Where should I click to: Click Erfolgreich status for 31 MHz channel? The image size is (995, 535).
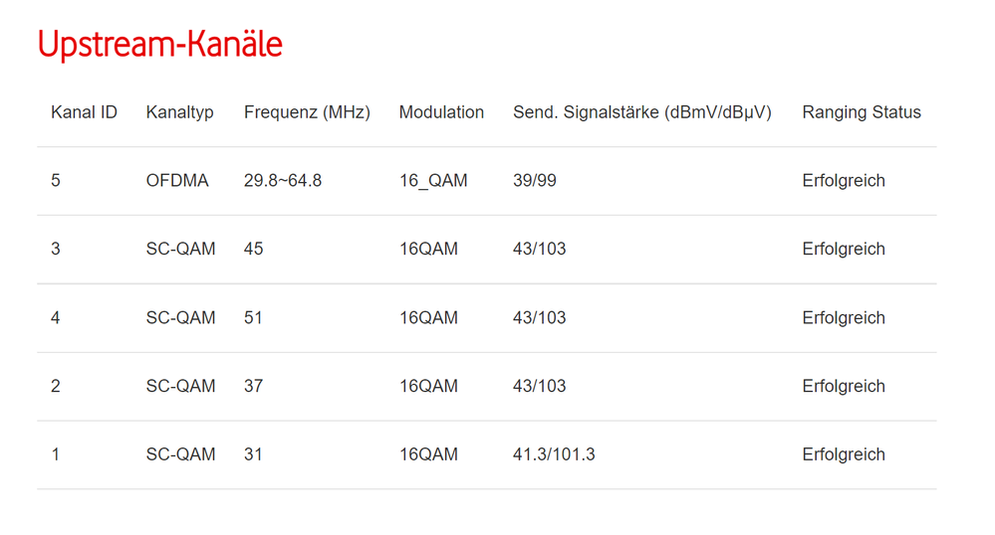[x=844, y=454]
